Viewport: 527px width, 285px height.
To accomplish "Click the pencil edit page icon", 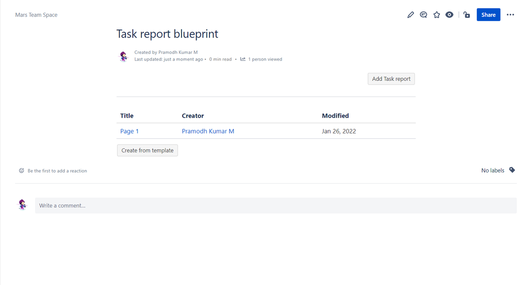I will (x=410, y=15).
